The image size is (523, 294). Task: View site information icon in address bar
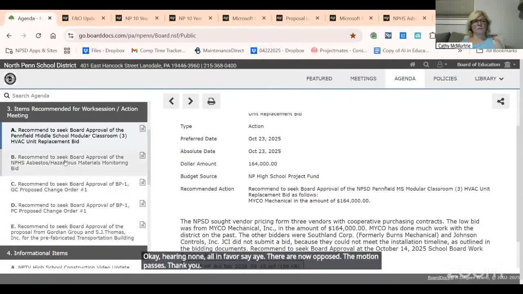[71, 36]
